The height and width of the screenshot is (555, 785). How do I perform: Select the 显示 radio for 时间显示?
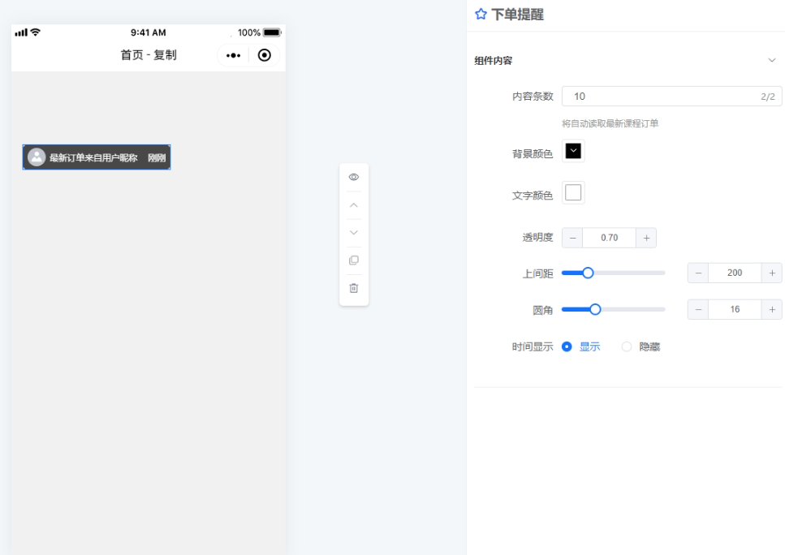[x=567, y=346]
